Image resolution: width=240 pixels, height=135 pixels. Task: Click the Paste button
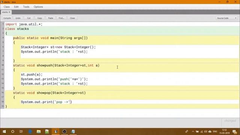[51, 18]
